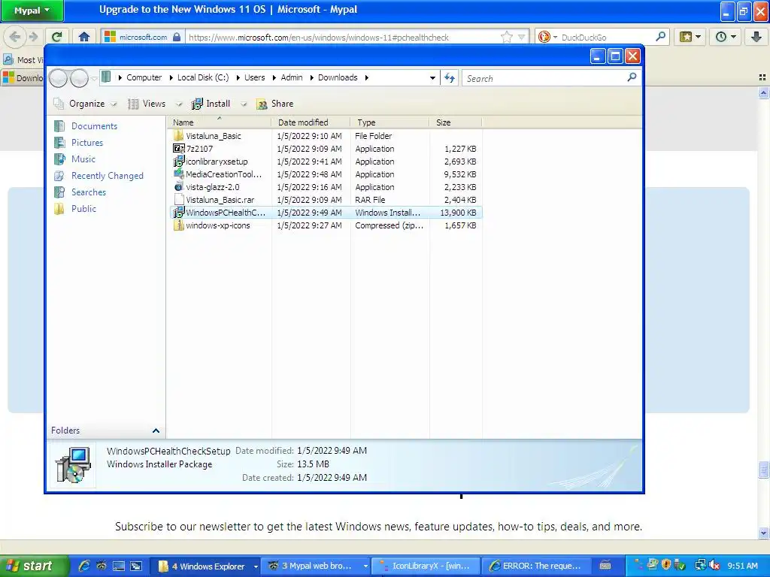Open the Mypal bookmarks menu button
This screenshot has height=577, width=770.
pyautogui.click(x=690, y=37)
